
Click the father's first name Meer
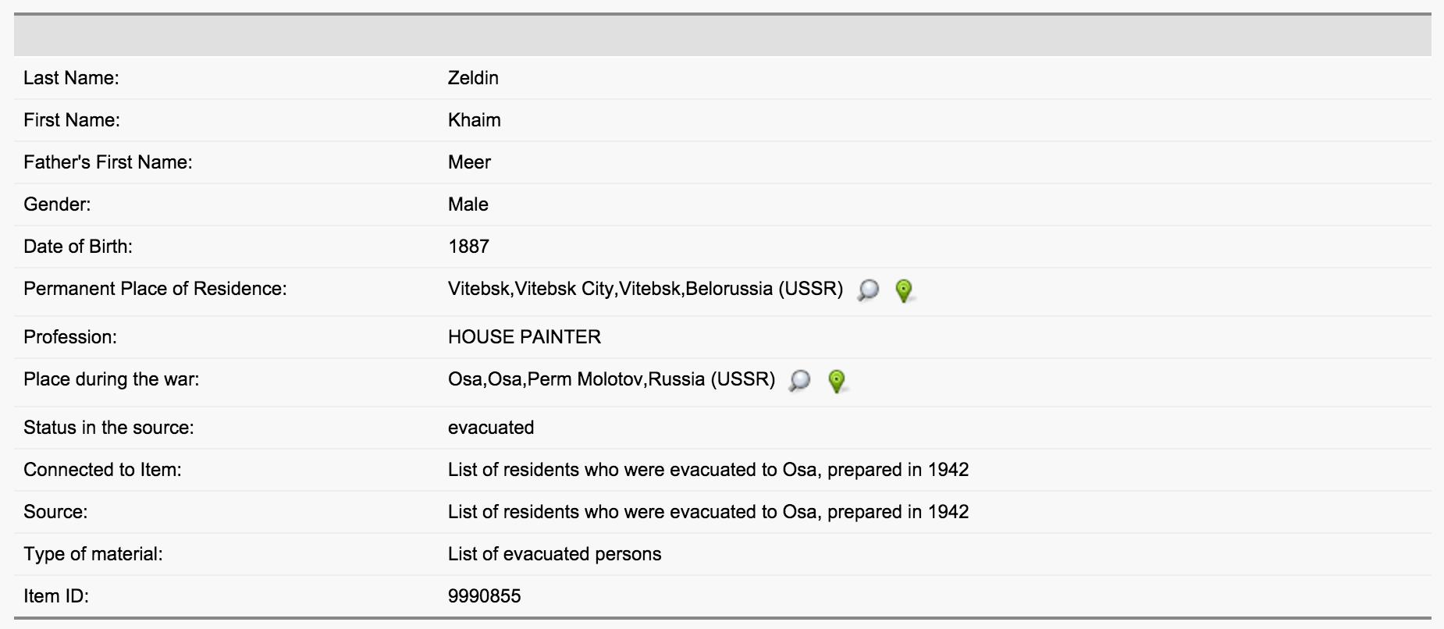click(469, 162)
